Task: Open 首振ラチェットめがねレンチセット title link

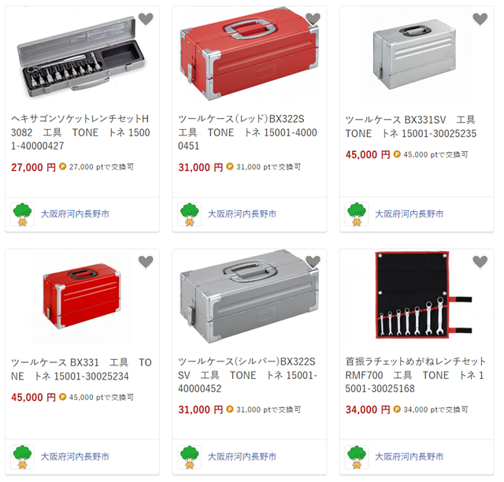Action: coord(415,375)
